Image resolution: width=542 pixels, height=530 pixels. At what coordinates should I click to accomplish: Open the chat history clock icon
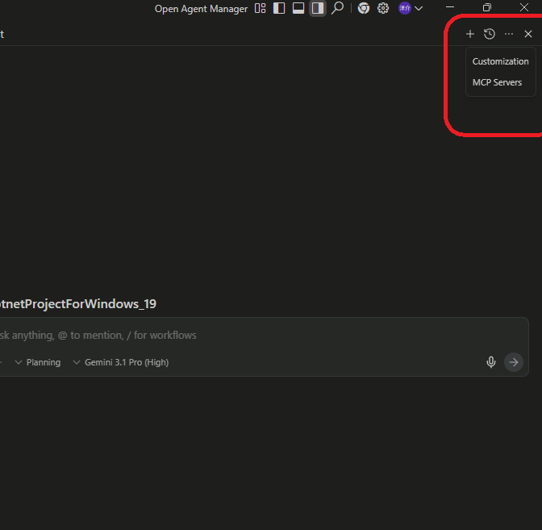tap(490, 34)
